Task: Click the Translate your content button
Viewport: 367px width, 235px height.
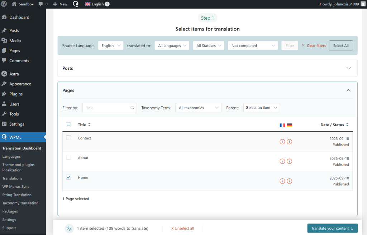Action: tap(332, 228)
